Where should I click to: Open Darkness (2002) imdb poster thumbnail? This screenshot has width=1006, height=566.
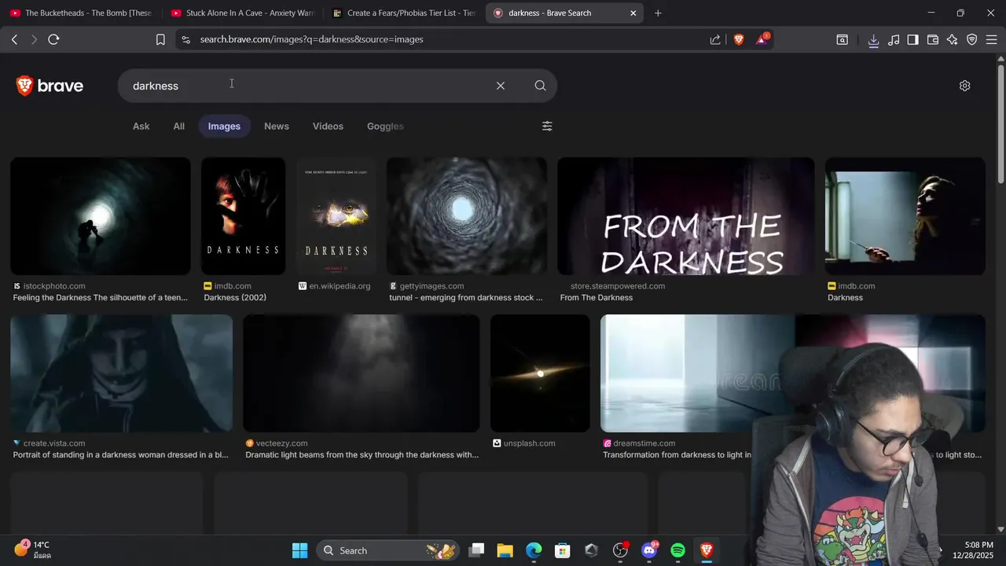click(x=243, y=216)
